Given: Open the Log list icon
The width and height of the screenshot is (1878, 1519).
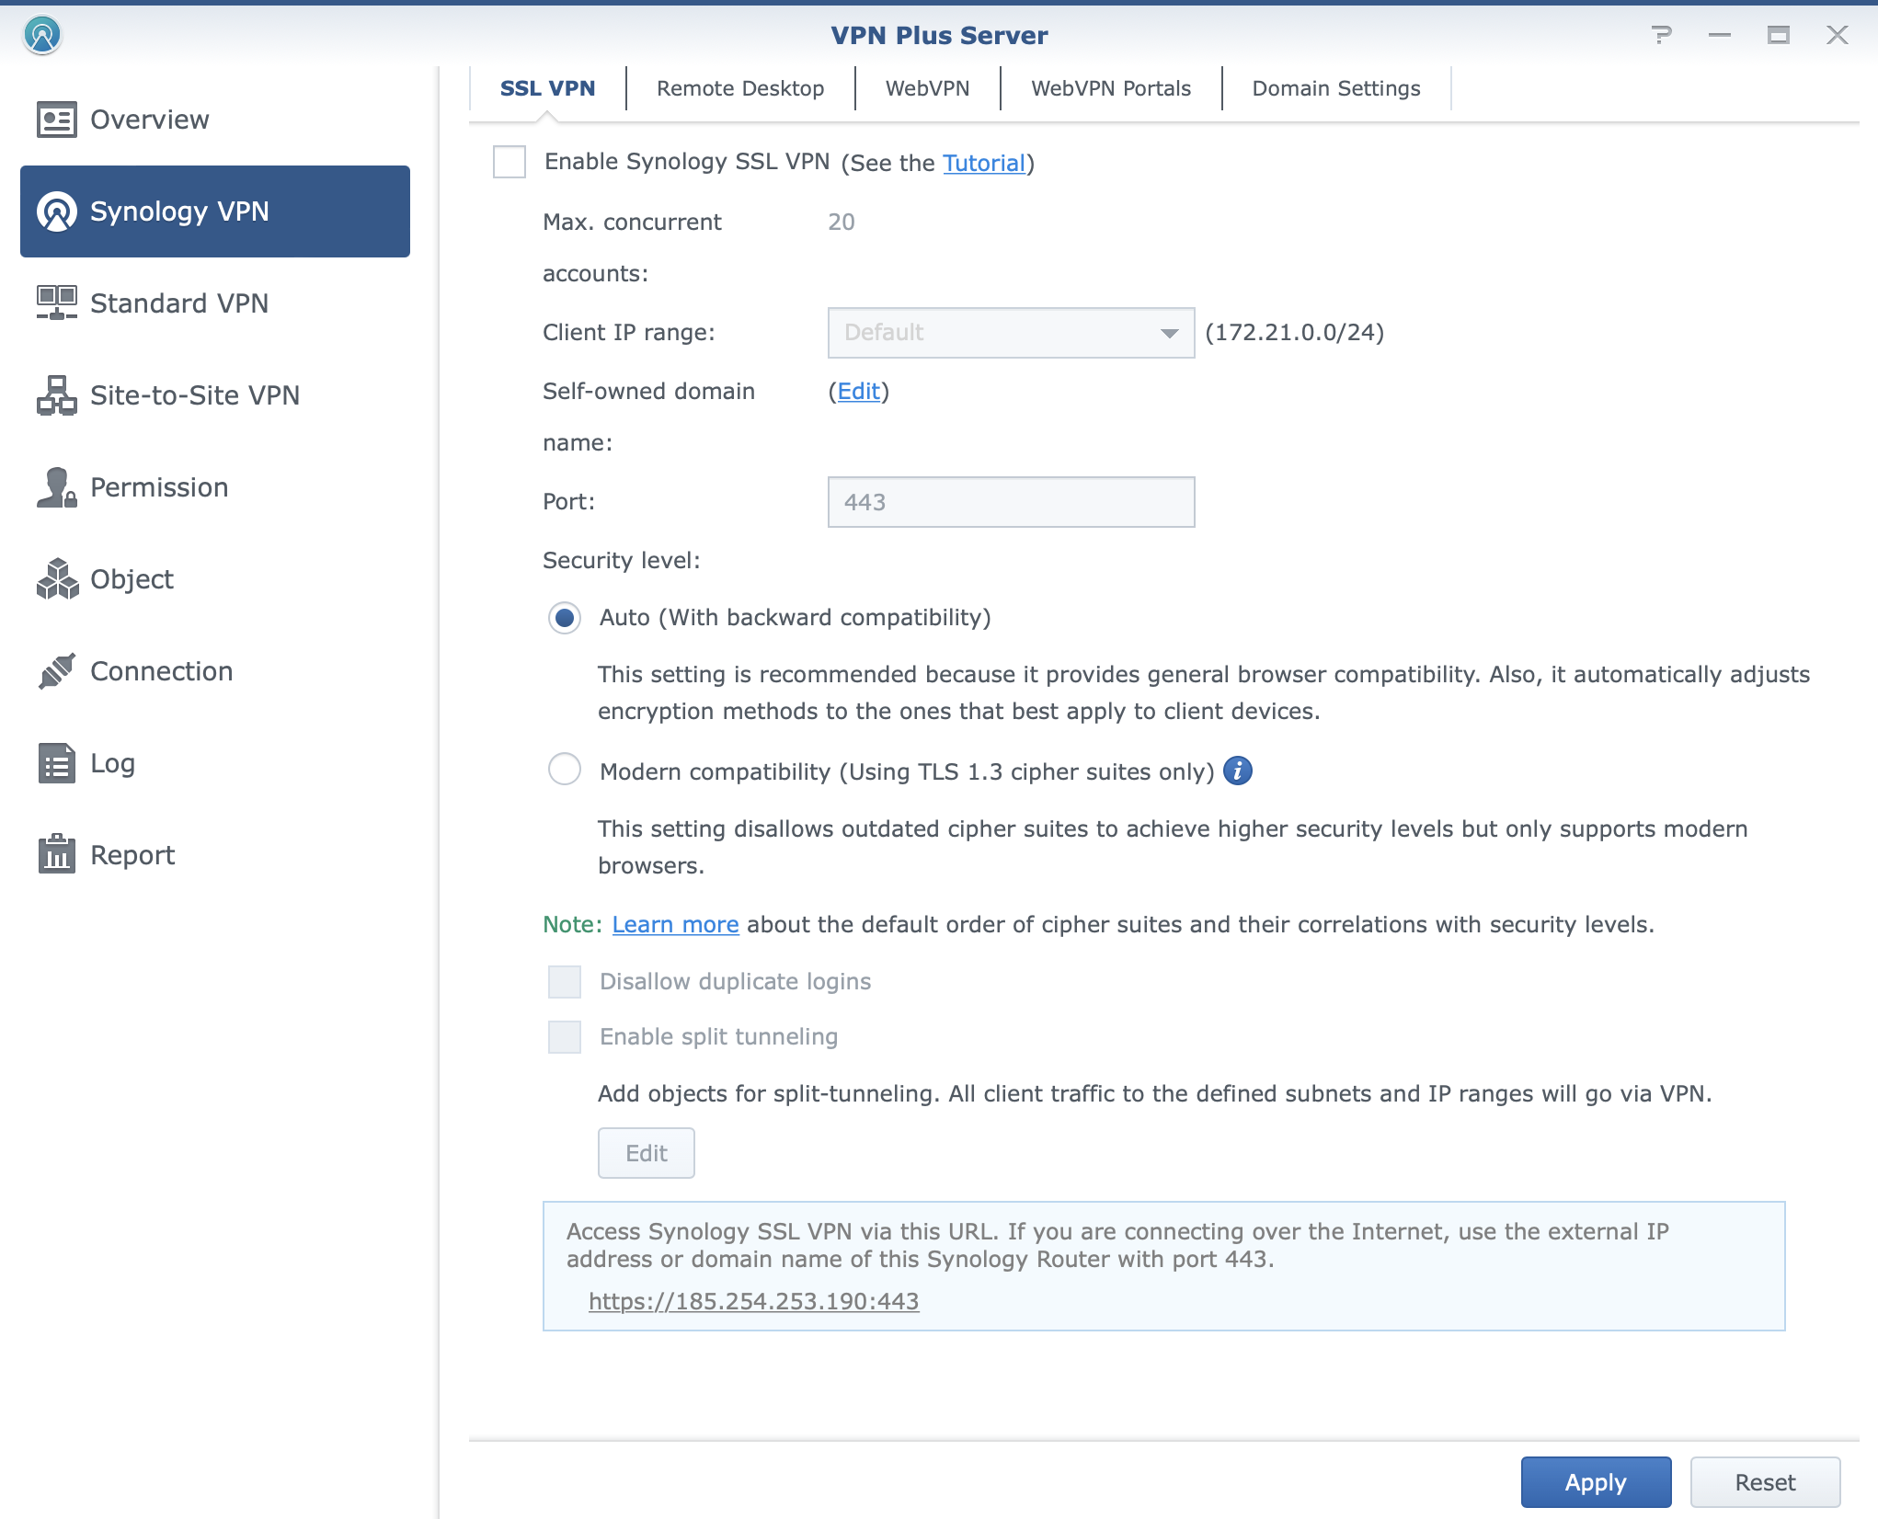Looking at the screenshot, I should coord(57,763).
